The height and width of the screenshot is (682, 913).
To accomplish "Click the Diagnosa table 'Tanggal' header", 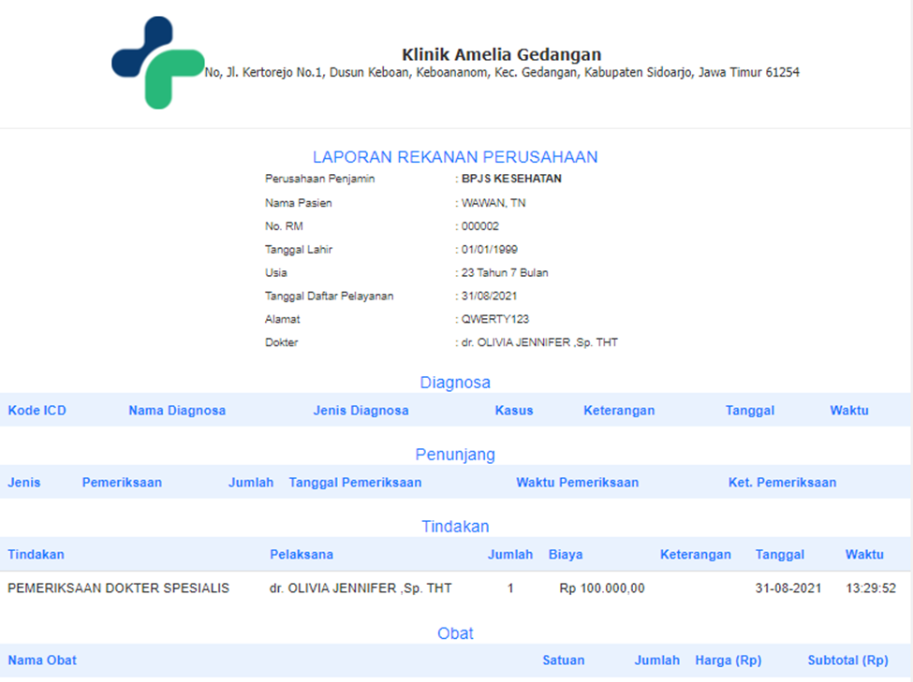I will 750,411.
